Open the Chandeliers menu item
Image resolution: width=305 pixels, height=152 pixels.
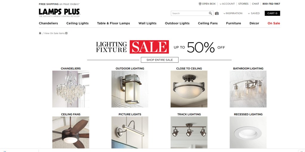(x=48, y=23)
